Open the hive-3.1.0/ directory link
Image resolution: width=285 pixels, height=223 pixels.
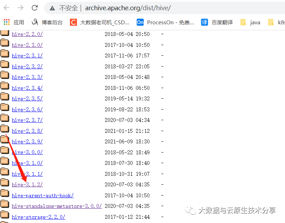pos(27,163)
